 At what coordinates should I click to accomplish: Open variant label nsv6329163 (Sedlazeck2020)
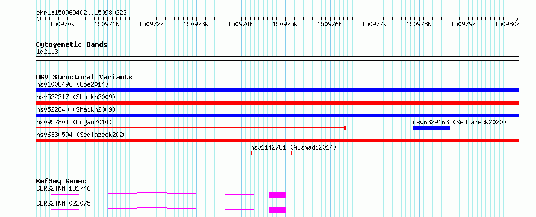tap(460, 122)
